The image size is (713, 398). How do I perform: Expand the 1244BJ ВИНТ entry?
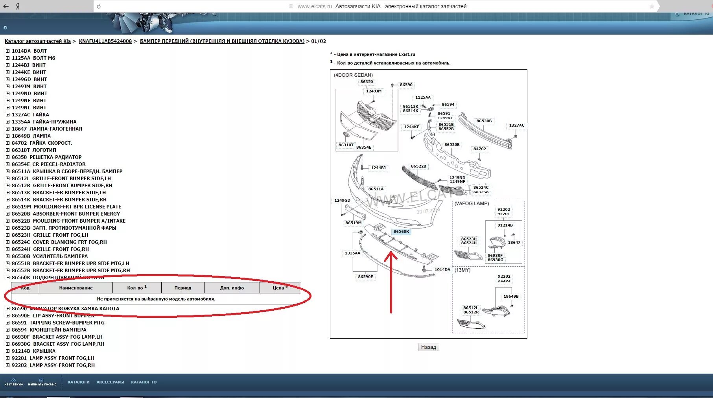click(7, 65)
